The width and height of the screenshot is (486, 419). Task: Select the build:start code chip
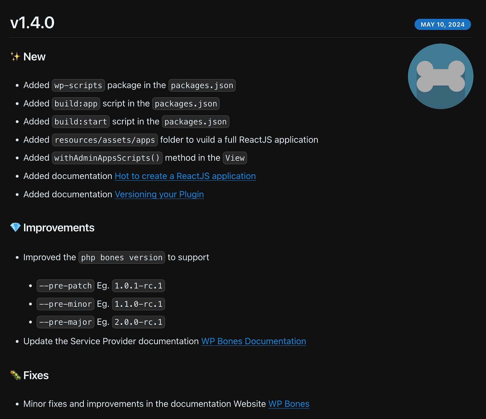(80, 122)
